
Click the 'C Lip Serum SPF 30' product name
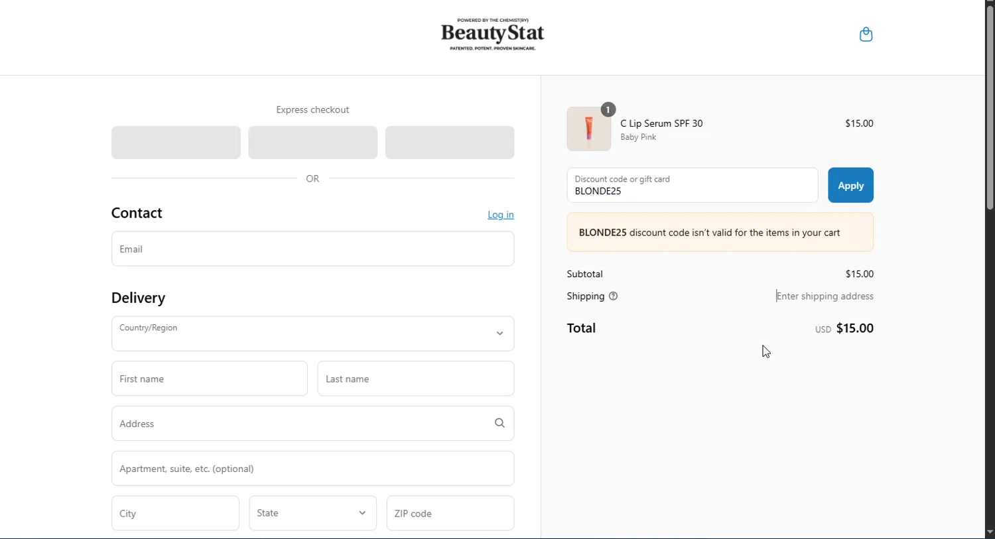click(661, 123)
